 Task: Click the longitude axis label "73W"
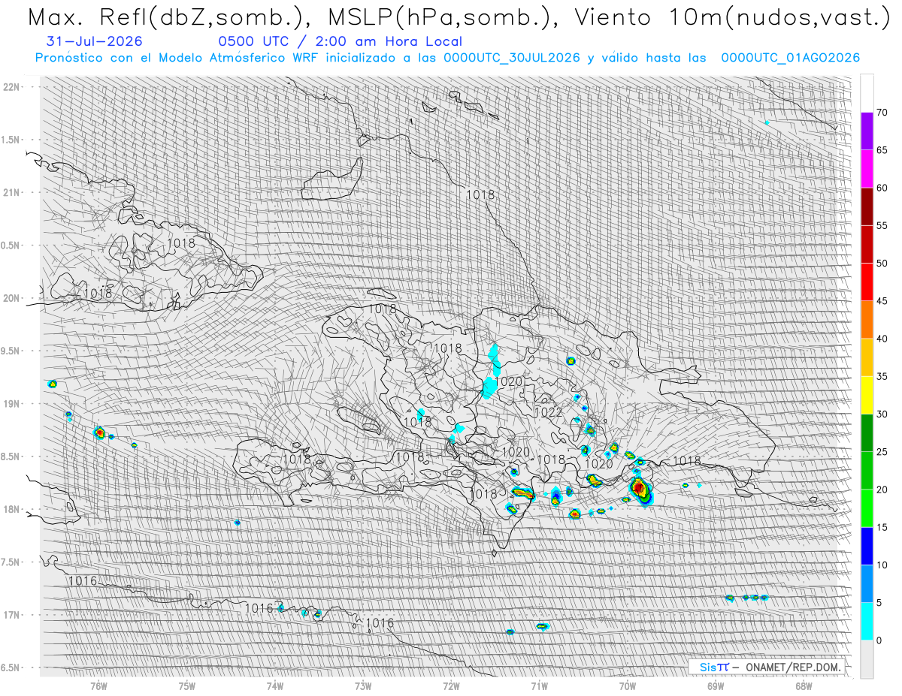point(363,685)
